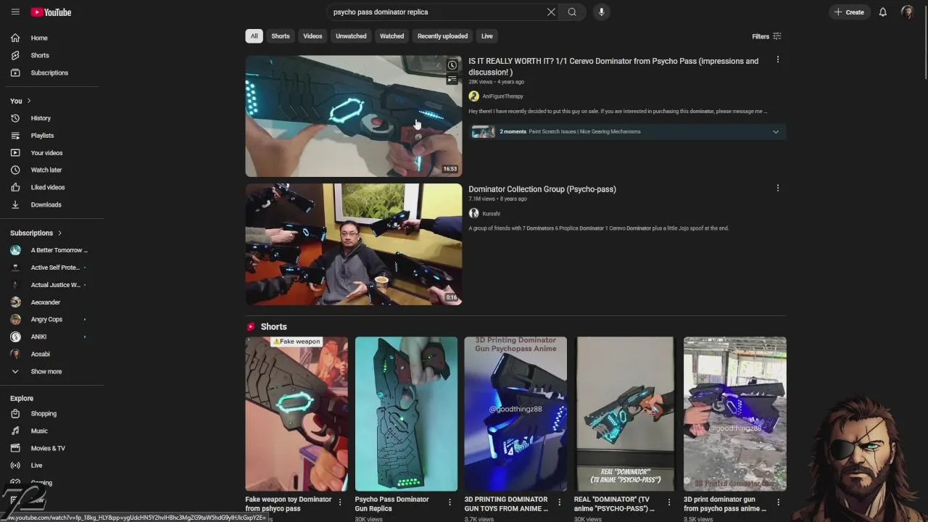Play Dominator Collection Group thumbnail
Screen dimensions: 928x522
(353, 244)
